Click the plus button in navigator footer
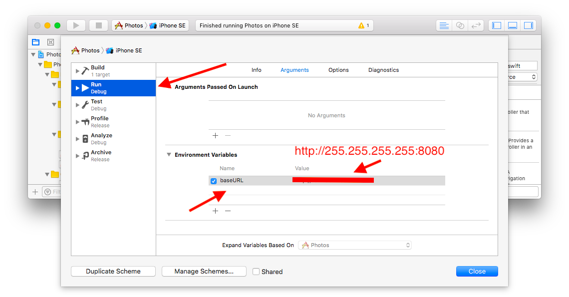 coord(35,192)
